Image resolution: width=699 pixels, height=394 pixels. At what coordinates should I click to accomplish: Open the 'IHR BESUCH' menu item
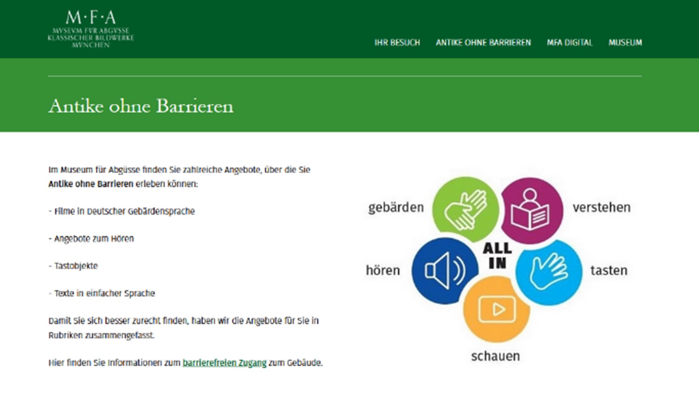click(397, 42)
